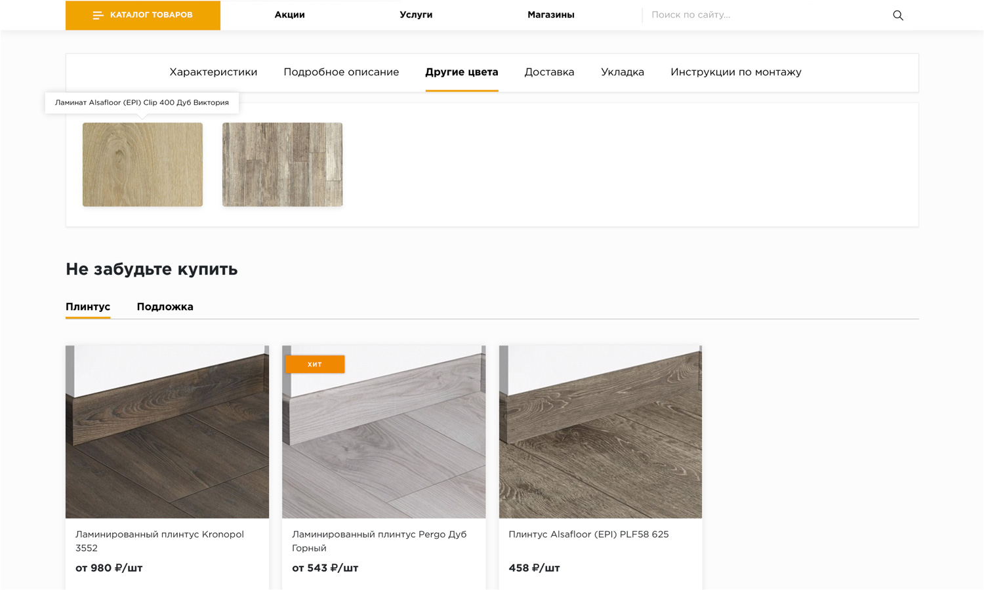Open Плинтус Alsafloor (EPI) PLF58 625 link
984x590 pixels.
(588, 534)
